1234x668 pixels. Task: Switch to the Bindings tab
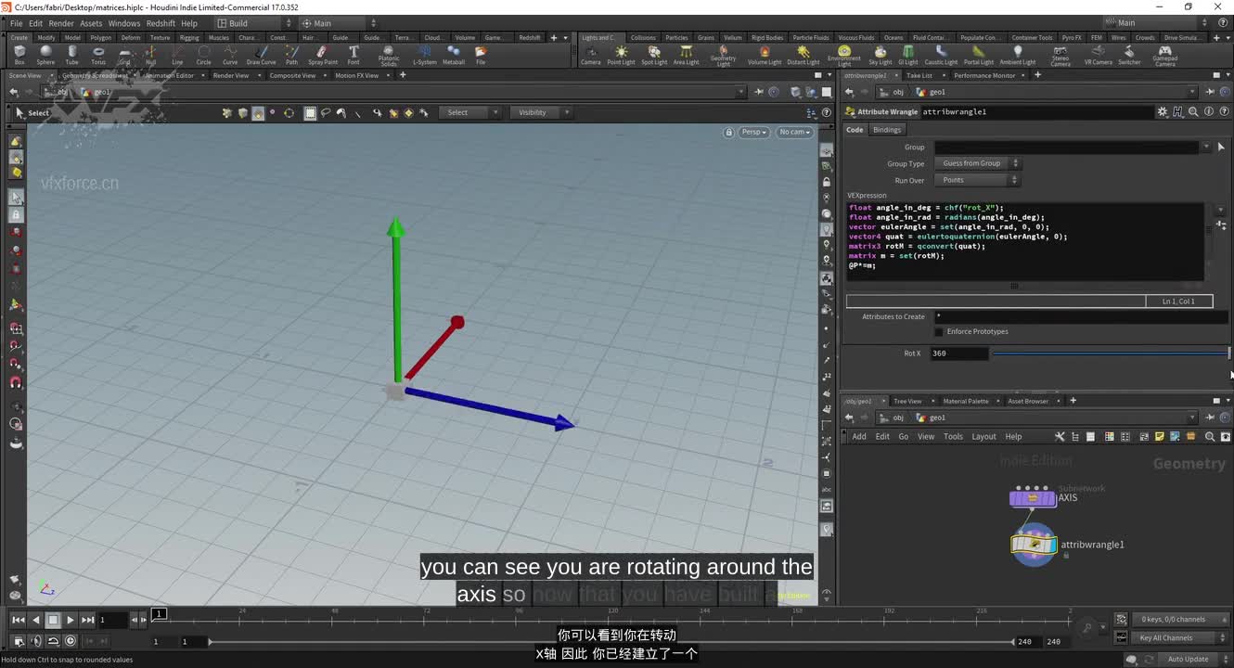tap(887, 129)
